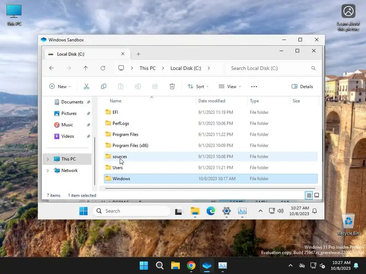Close the Local Disk (C:) tab
The height and width of the screenshot is (274, 366).
click(x=123, y=54)
